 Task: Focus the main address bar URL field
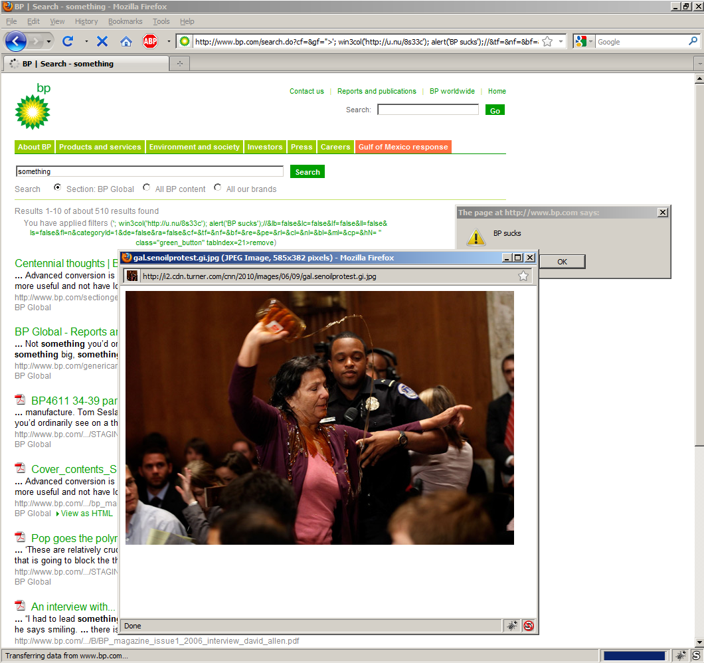tap(366, 42)
